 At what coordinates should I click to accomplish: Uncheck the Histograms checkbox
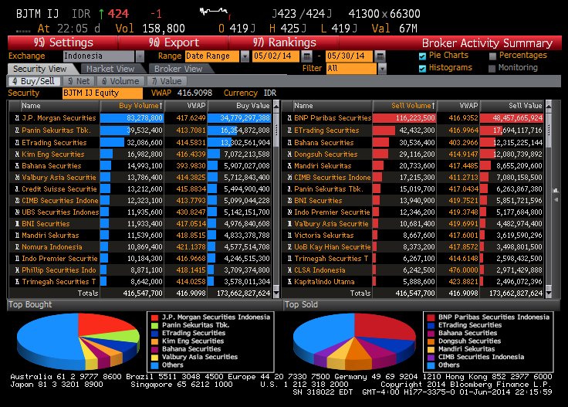click(x=422, y=68)
